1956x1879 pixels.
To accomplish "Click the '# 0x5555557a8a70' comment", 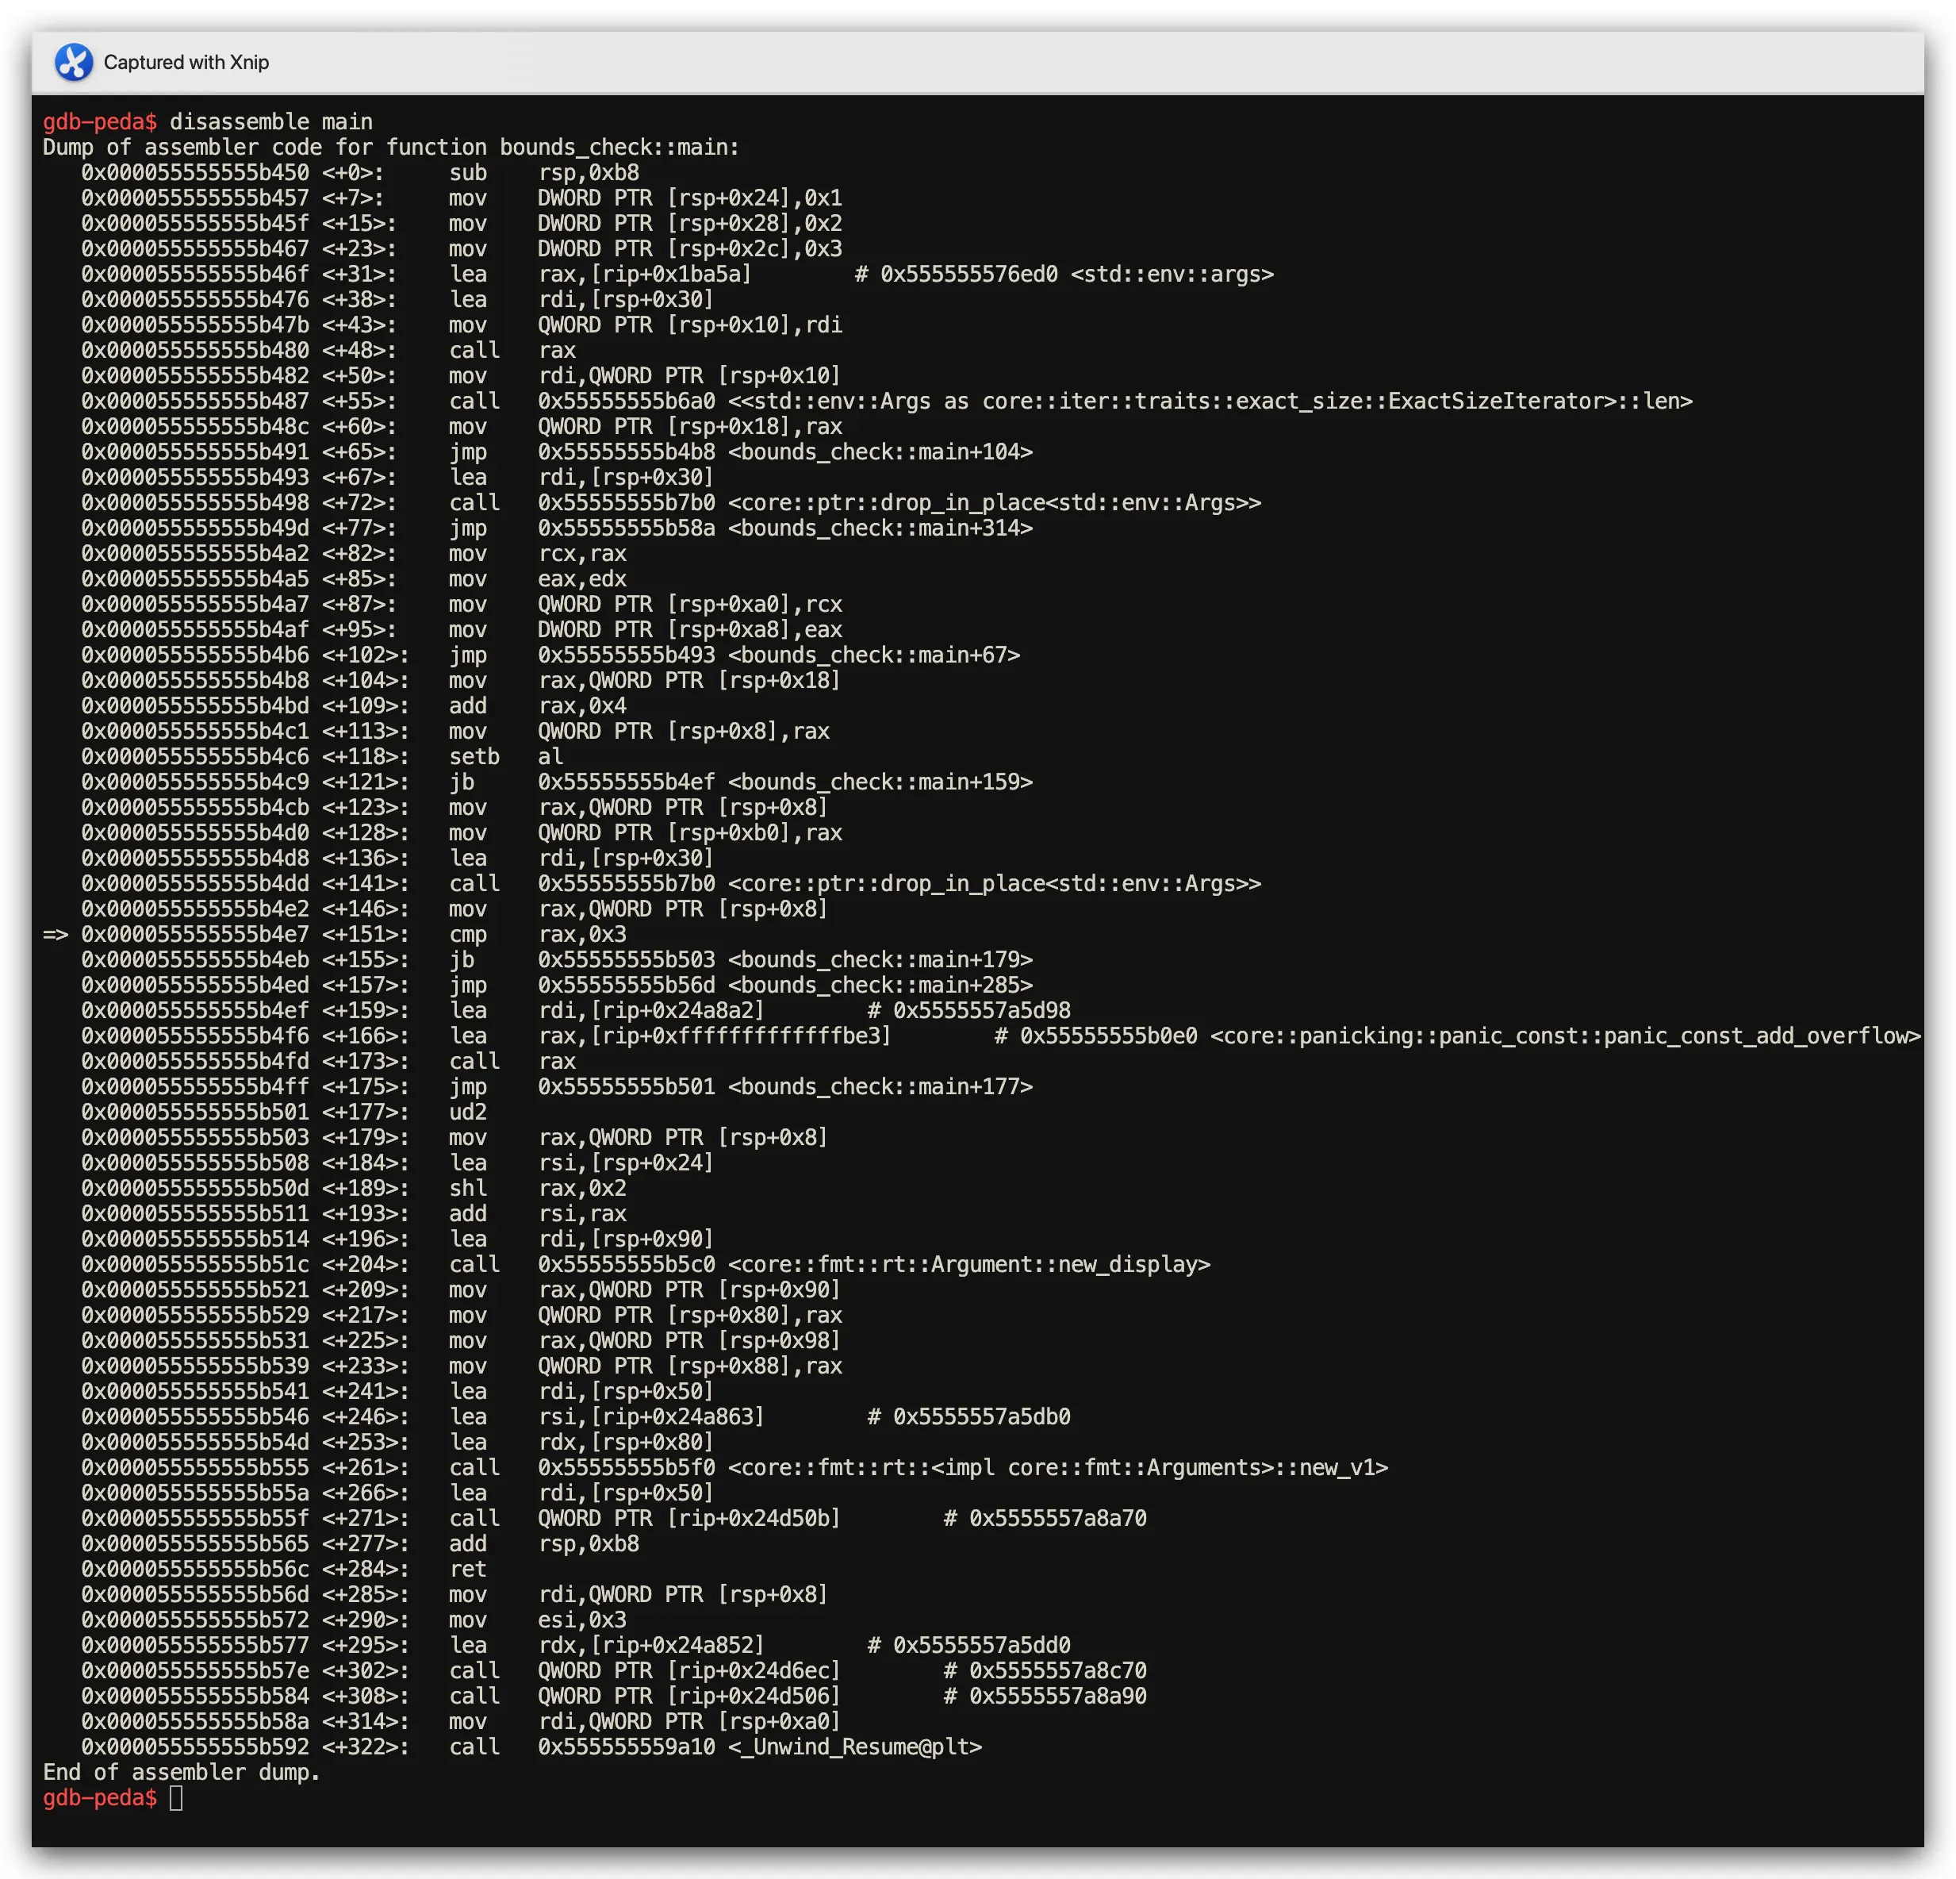I will [x=1045, y=1519].
